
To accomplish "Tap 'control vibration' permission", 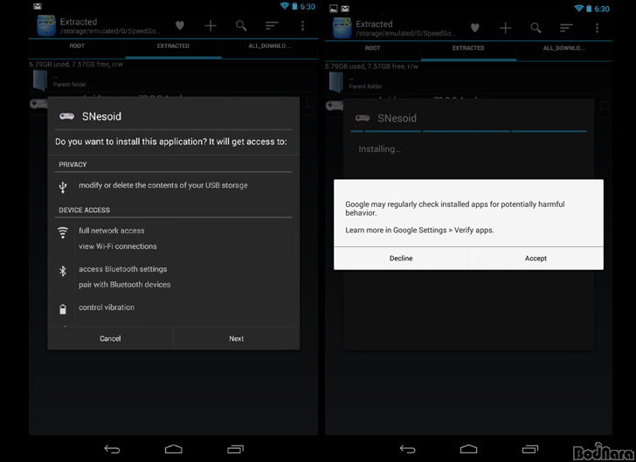I will pos(107,307).
